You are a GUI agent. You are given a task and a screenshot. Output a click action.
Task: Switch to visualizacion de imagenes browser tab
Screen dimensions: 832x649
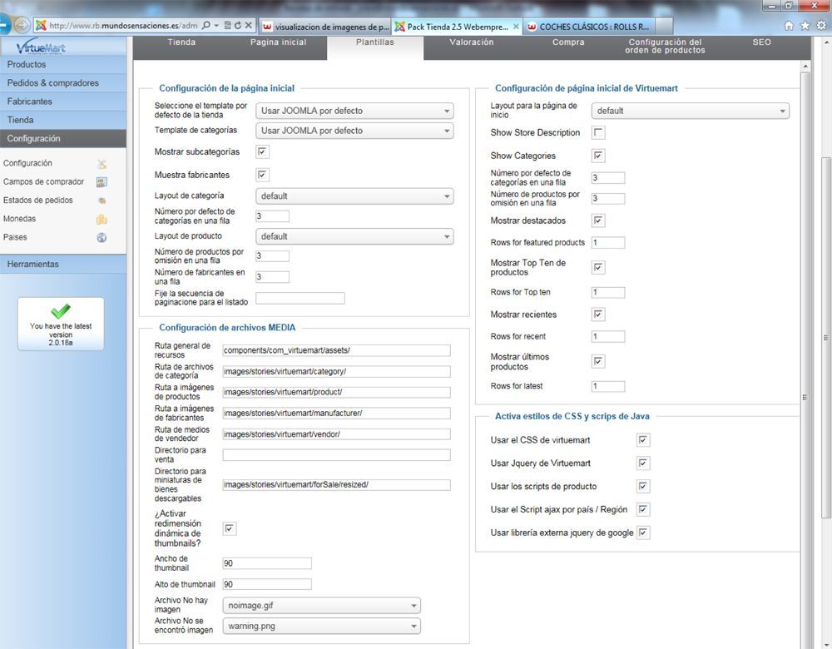(325, 27)
